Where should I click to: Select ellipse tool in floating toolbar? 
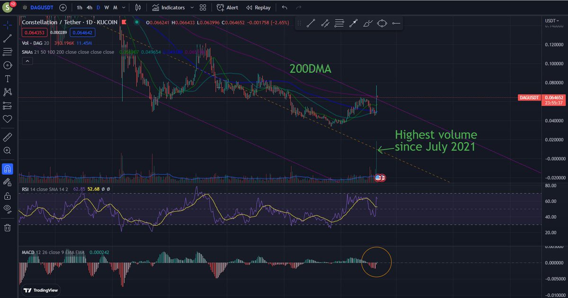[x=382, y=23]
